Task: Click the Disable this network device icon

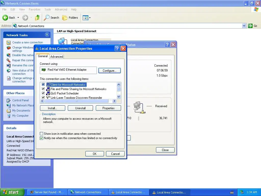Action: click(x=9, y=55)
